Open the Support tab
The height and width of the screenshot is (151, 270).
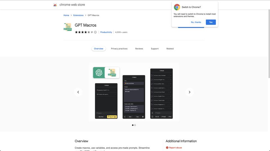[x=155, y=49]
